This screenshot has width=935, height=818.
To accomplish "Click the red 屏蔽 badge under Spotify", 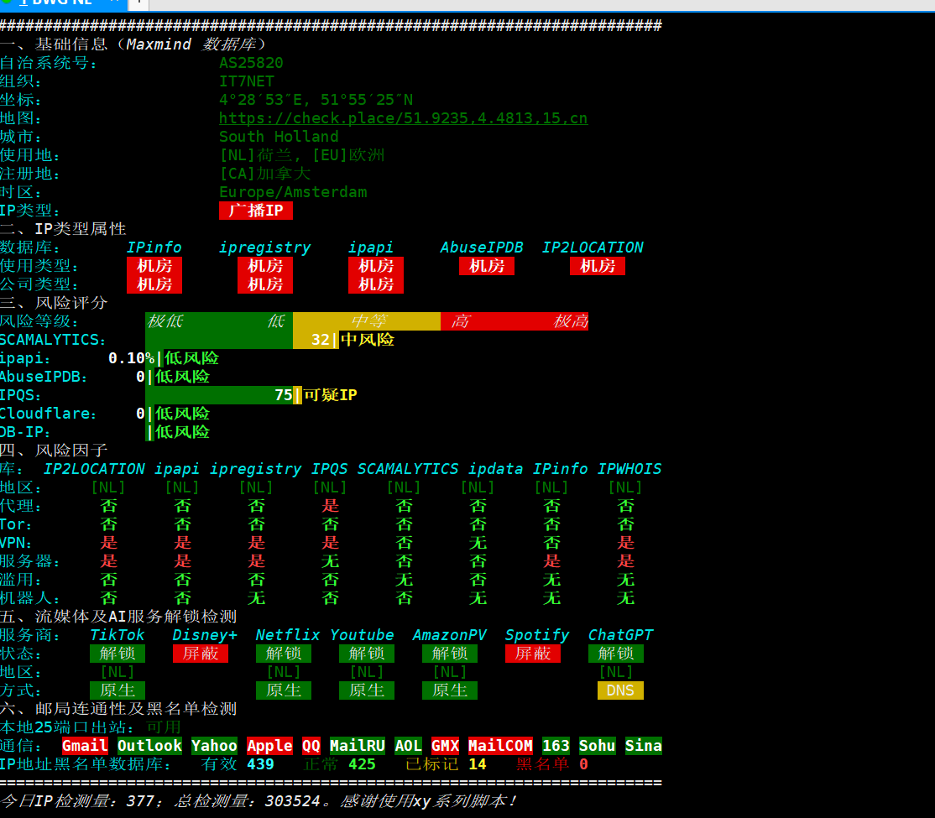I will point(533,654).
